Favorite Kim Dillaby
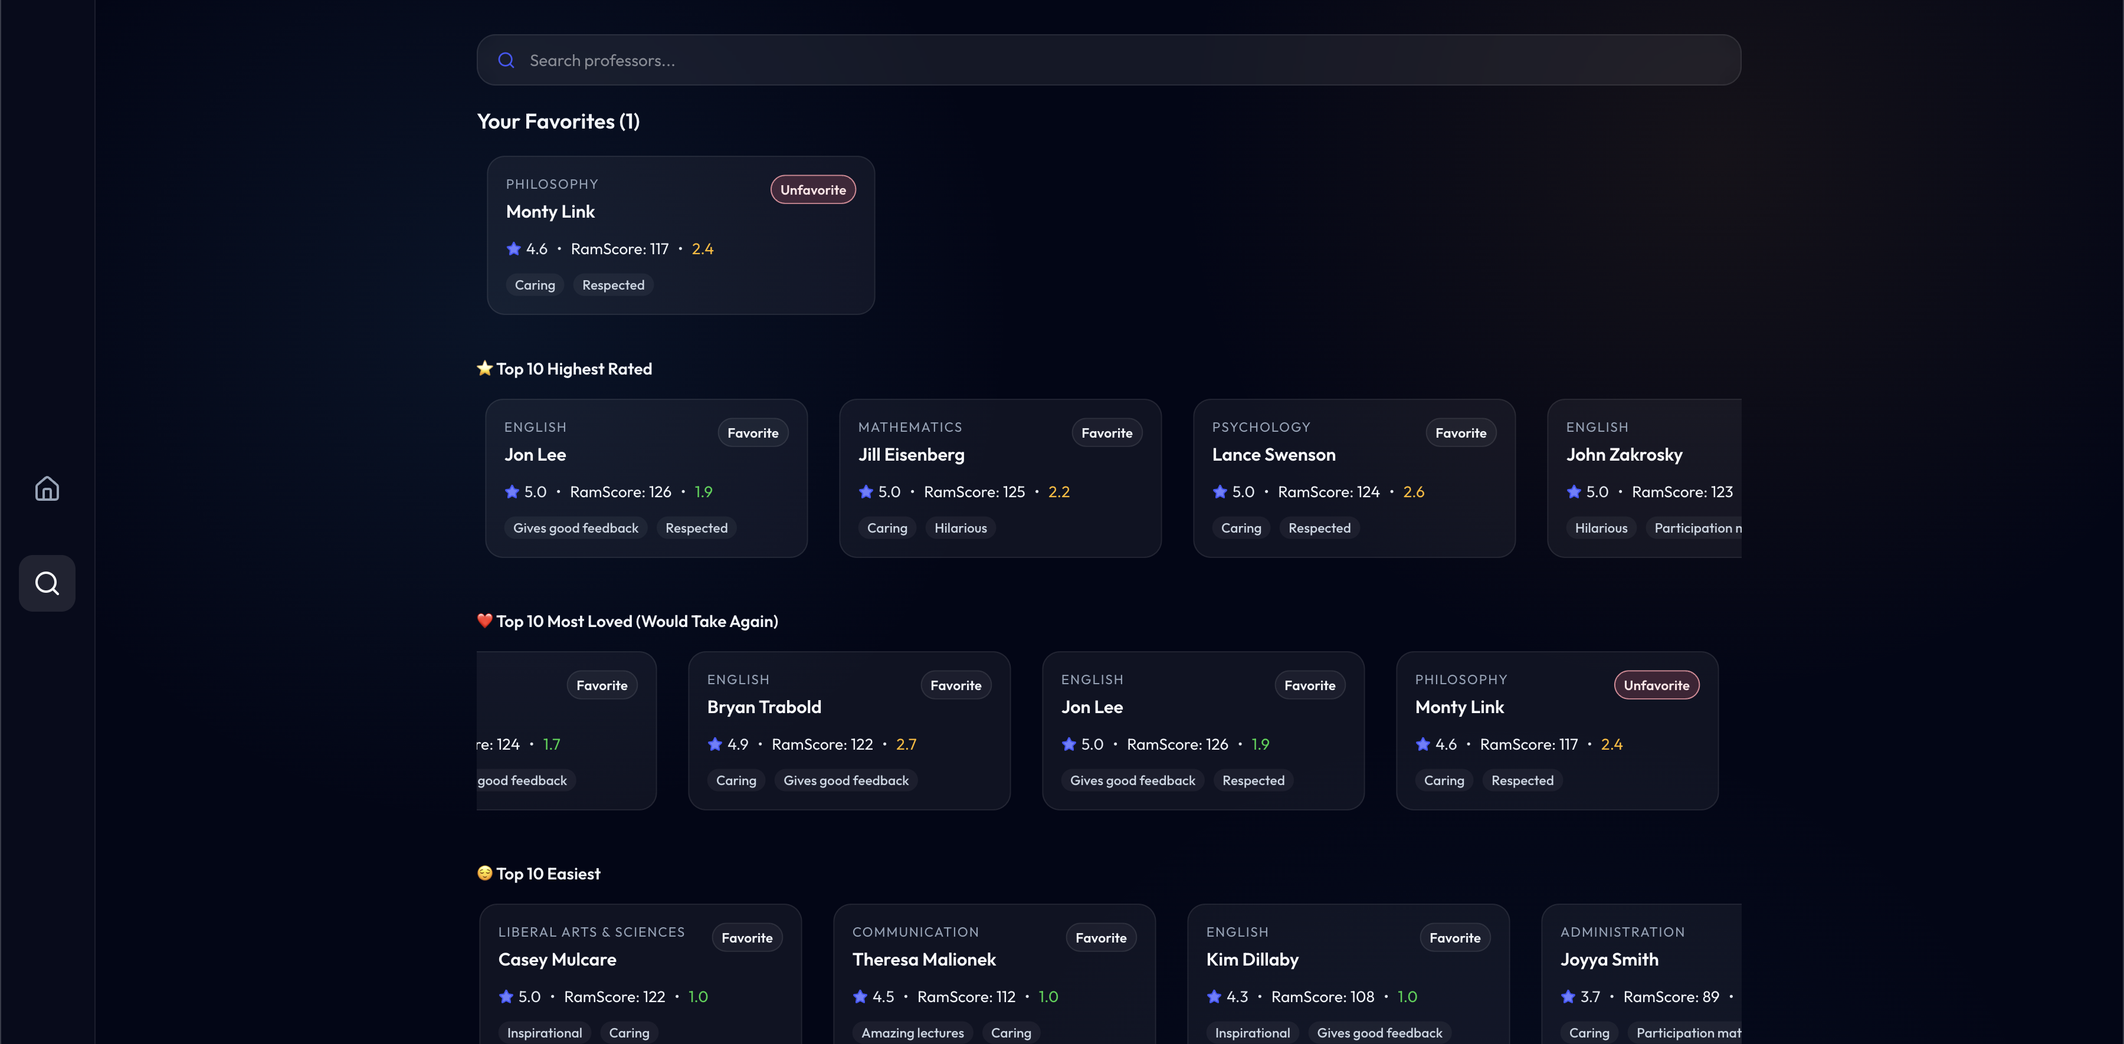The width and height of the screenshot is (2124, 1044). pyautogui.click(x=1454, y=938)
